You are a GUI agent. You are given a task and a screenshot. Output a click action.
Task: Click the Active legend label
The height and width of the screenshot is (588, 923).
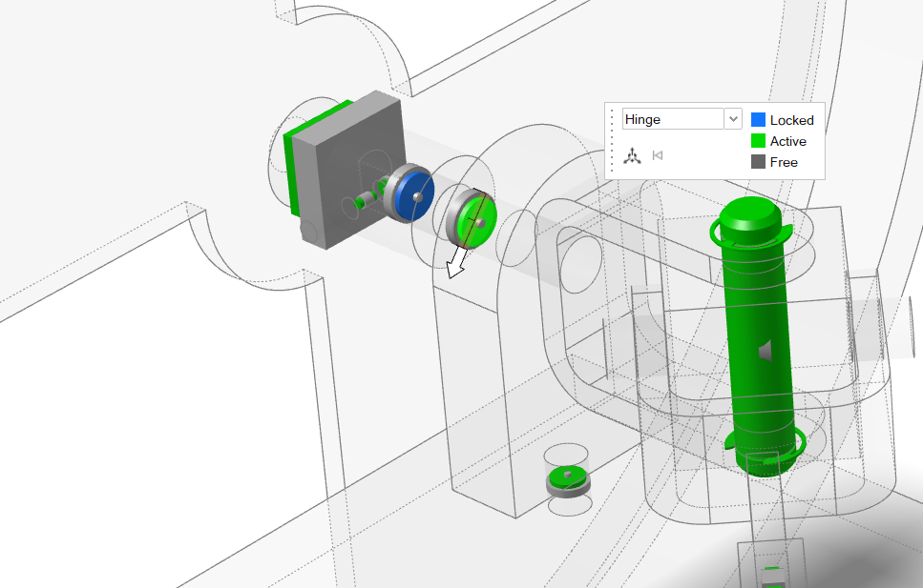point(787,141)
